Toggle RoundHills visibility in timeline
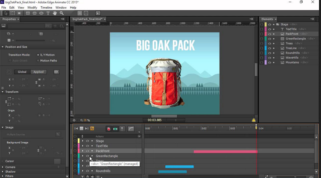The height and width of the screenshot is (178, 321). coord(87,171)
